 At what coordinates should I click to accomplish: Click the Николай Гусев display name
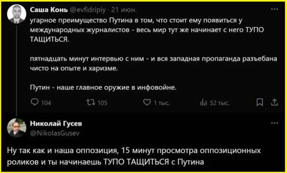coord(56,124)
